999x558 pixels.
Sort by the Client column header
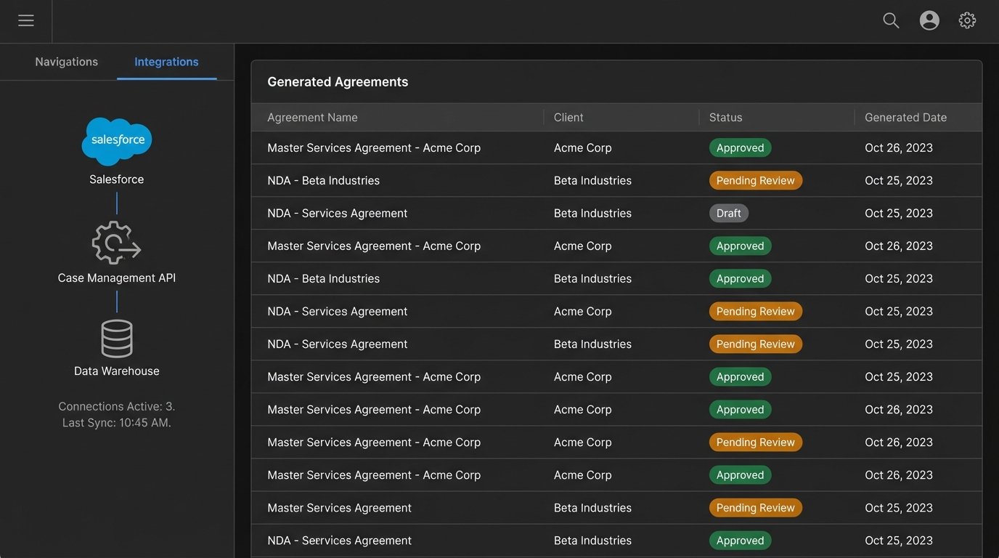point(568,117)
